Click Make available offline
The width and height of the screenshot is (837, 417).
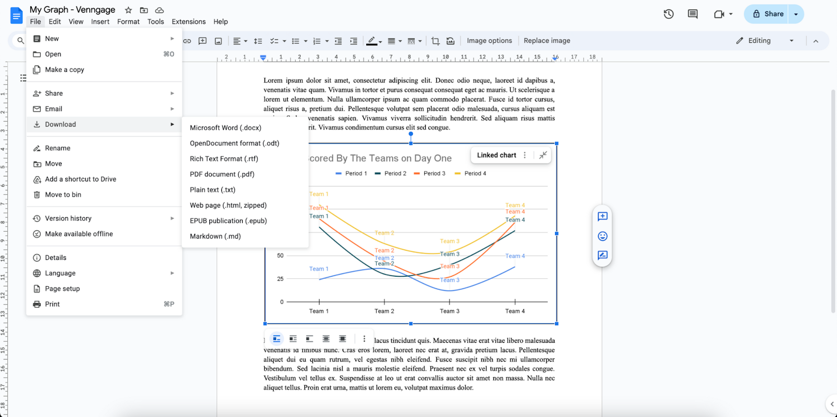104,234
